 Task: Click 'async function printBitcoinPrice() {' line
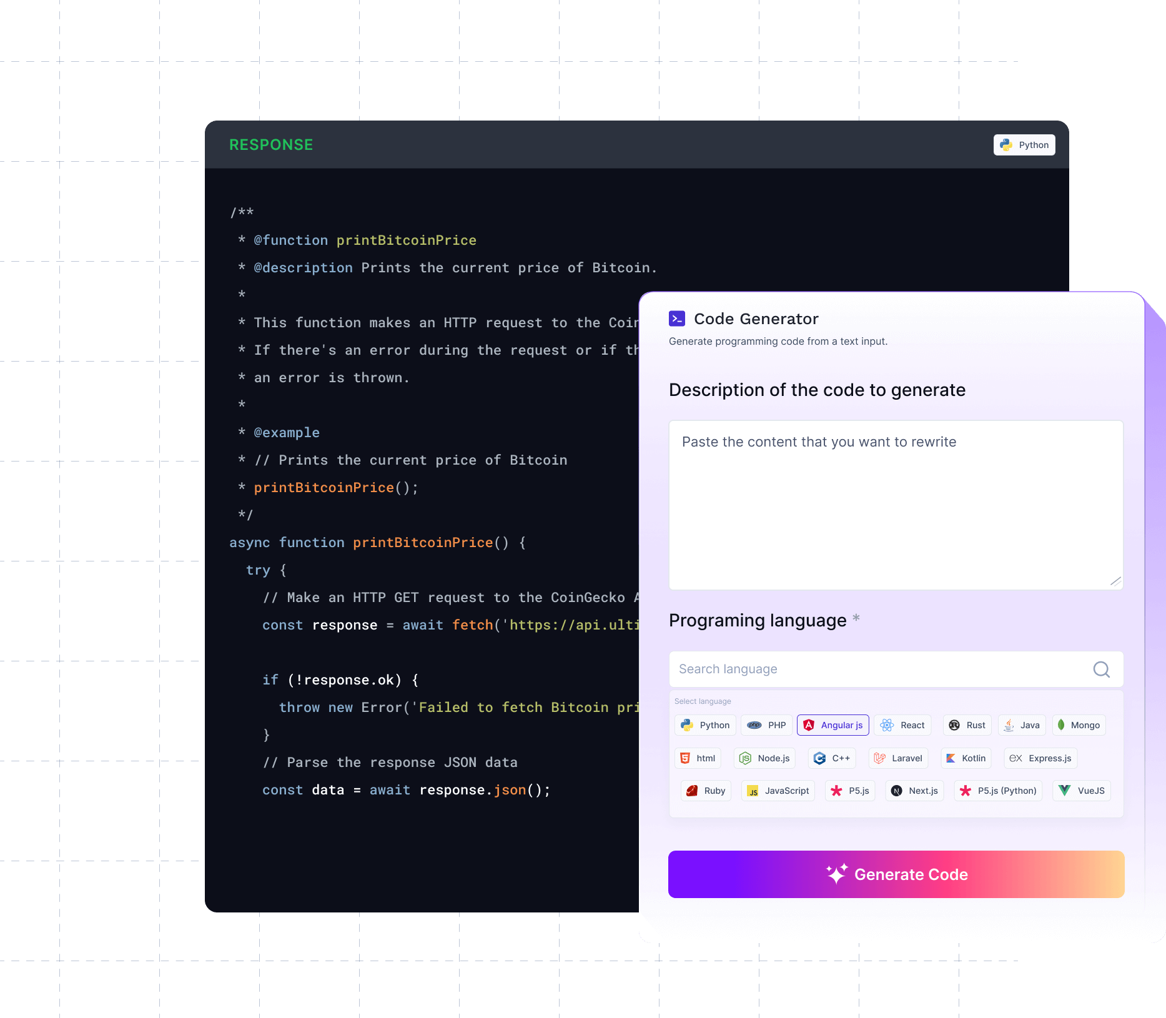coord(378,543)
